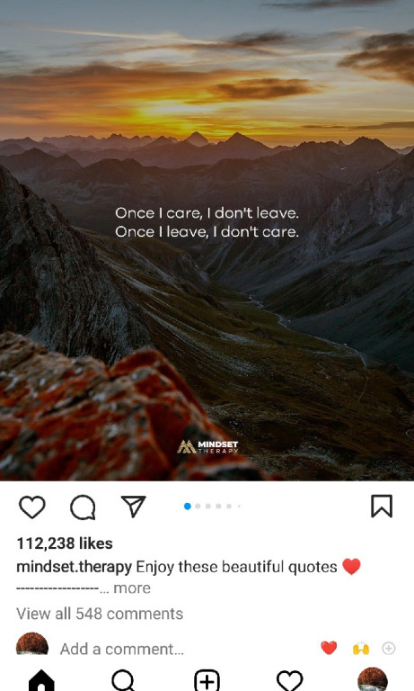Screen dimensions: 414x691
Task: Expand caption with the 'more' link
Action: tap(132, 588)
